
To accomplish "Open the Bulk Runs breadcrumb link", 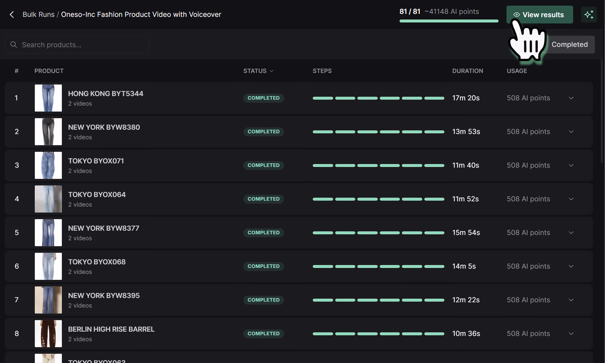I will [x=39, y=14].
